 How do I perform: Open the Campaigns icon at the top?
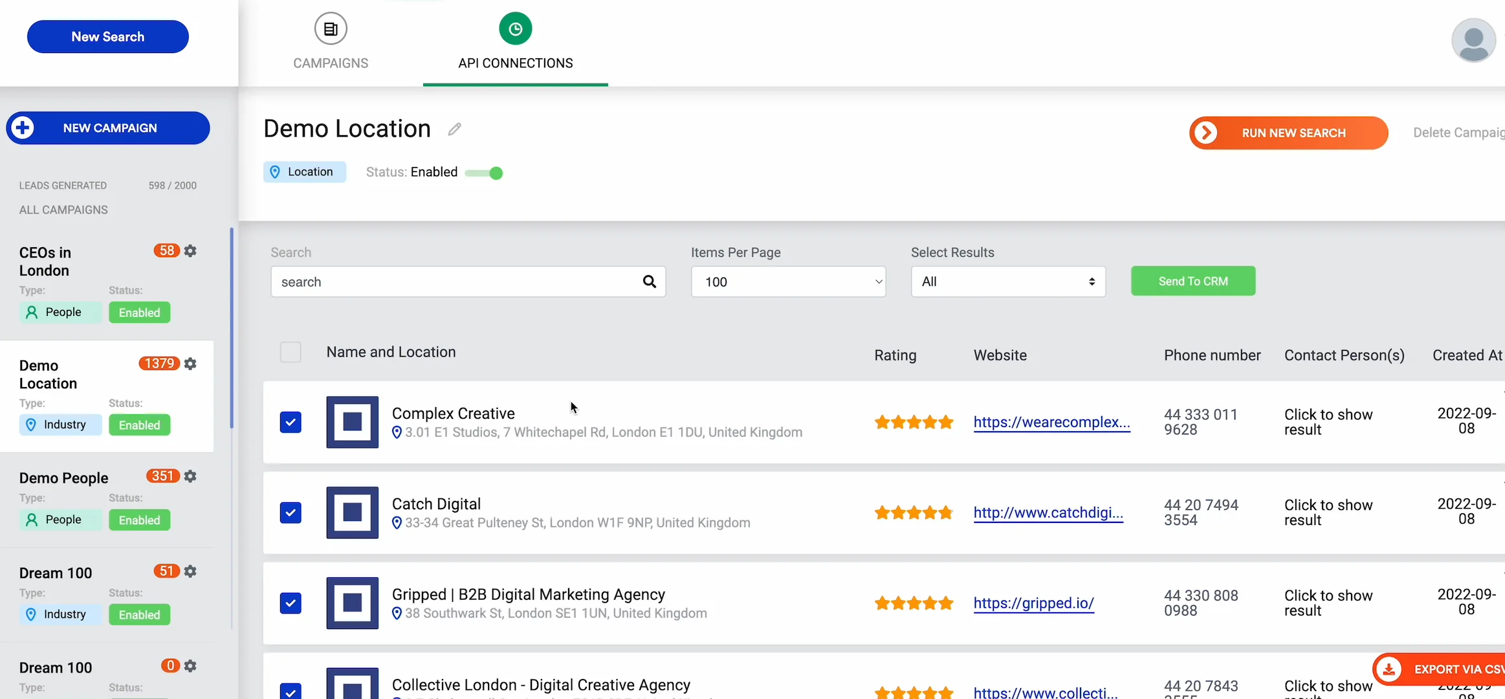tap(331, 28)
